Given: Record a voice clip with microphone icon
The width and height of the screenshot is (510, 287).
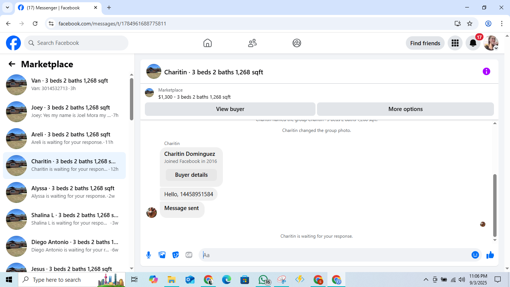Looking at the screenshot, I should pyautogui.click(x=149, y=255).
